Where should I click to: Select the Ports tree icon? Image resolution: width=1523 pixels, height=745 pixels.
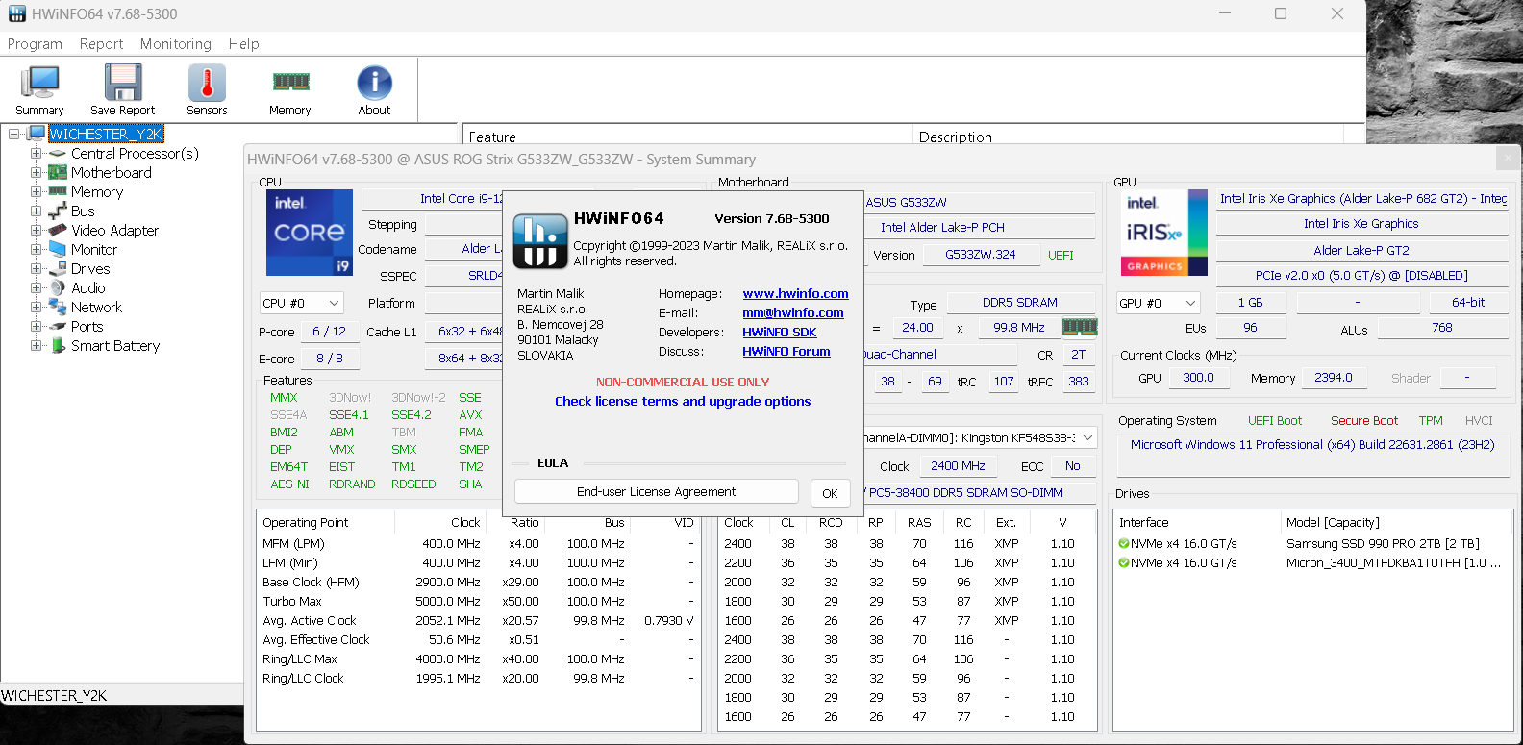click(58, 326)
